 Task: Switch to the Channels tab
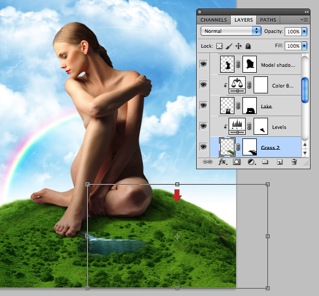(x=213, y=20)
